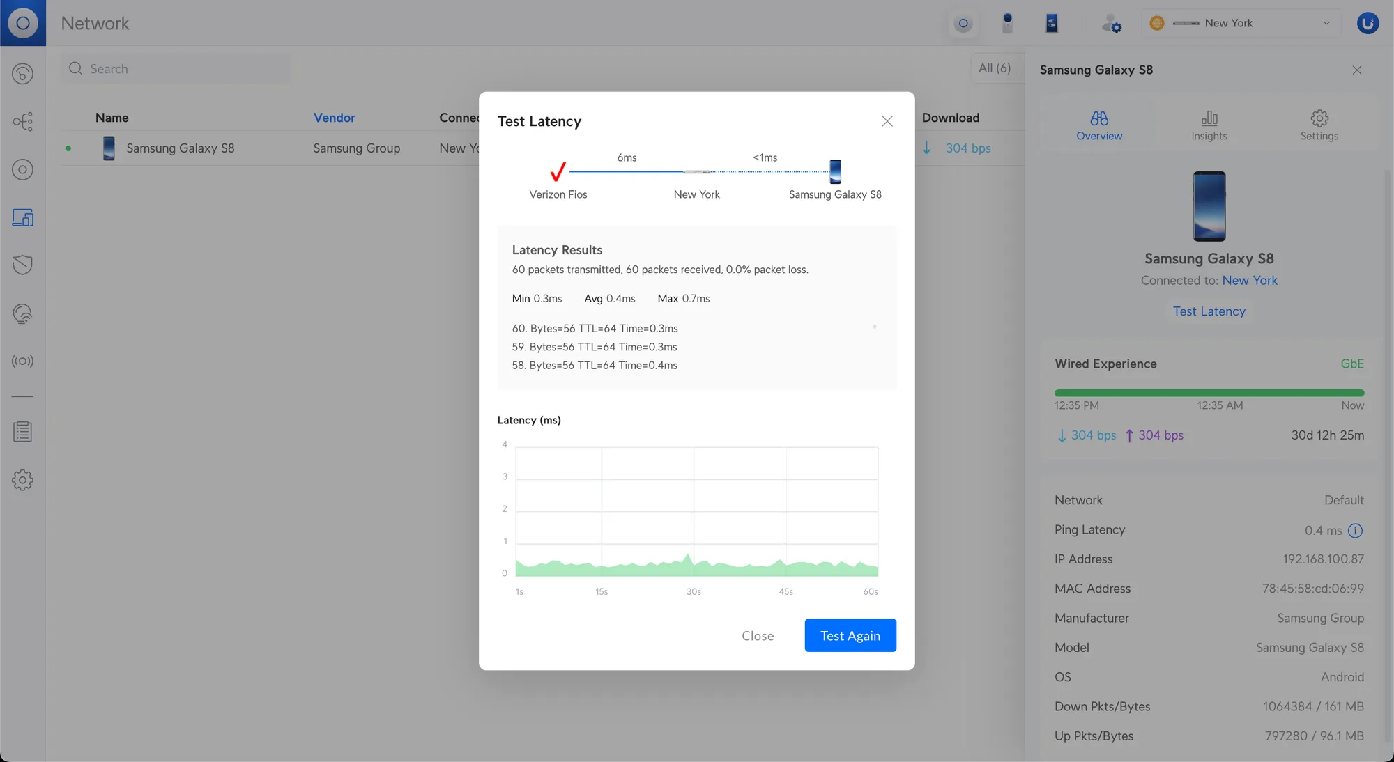Open the System Log list icon
Viewport: 1394px width, 762px height.
tap(22, 432)
